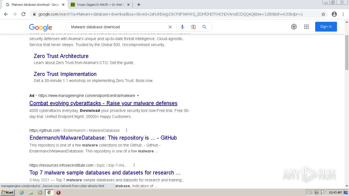Click the scrollbar down arrow

(x=347, y=186)
